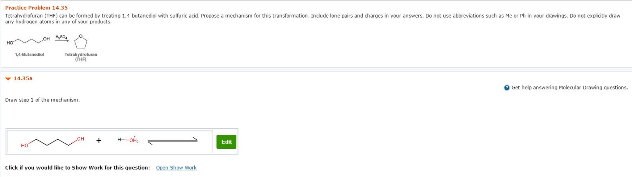
Task: Click the Tetrahydrofuran (THF) caption label
Action: 81,57
